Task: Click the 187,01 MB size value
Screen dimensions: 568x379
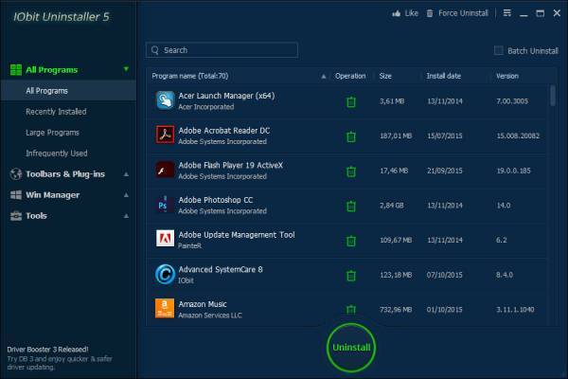Action: (x=396, y=136)
